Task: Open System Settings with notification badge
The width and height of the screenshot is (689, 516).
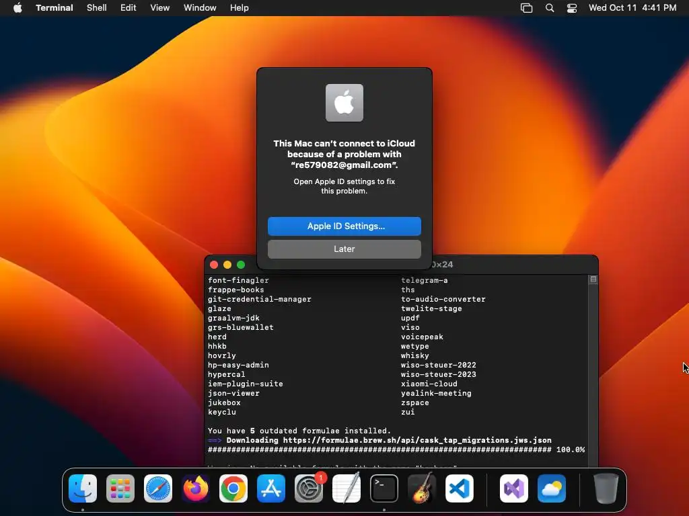Action: tap(309, 488)
